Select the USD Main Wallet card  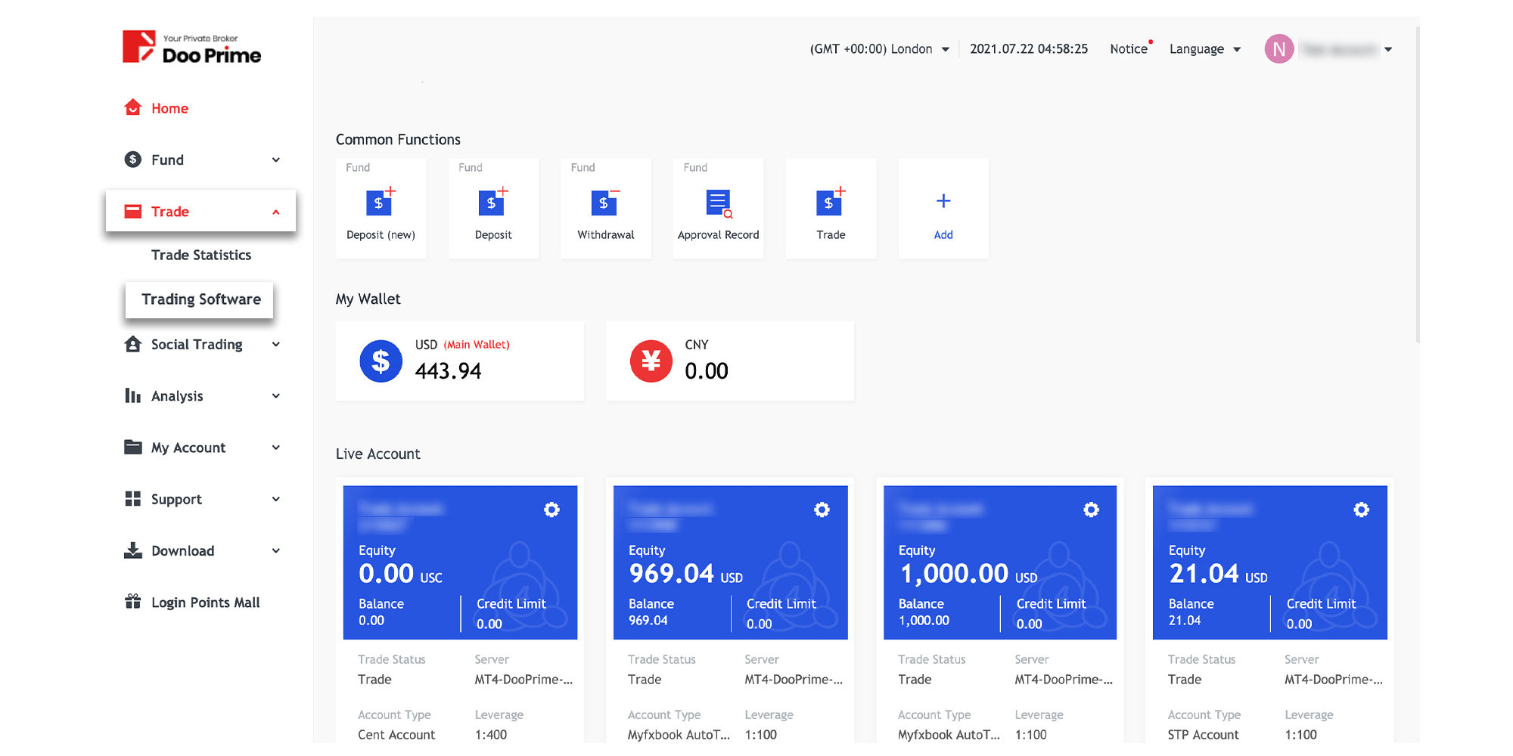(459, 361)
